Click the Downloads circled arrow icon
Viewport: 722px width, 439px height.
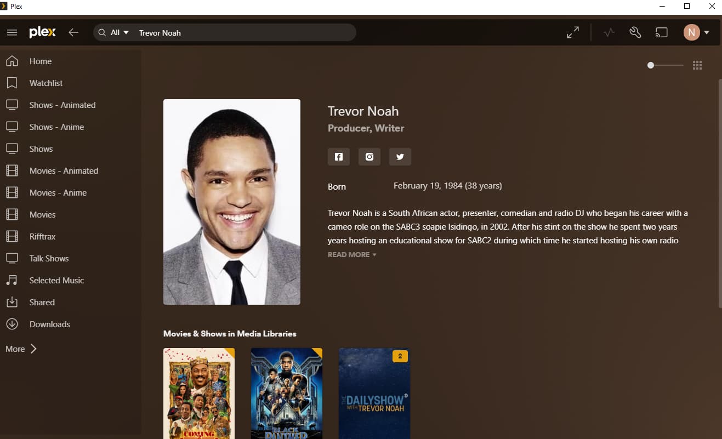coord(12,324)
